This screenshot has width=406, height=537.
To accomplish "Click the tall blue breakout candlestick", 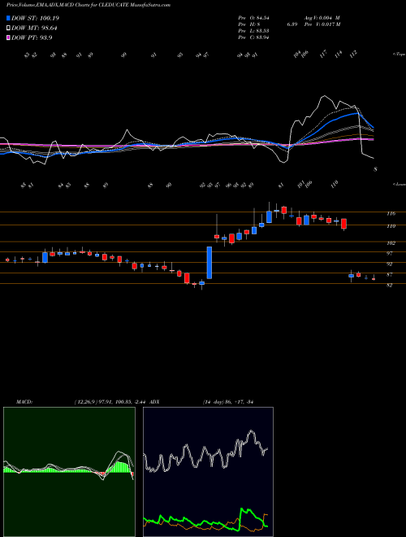I will coord(209,263).
